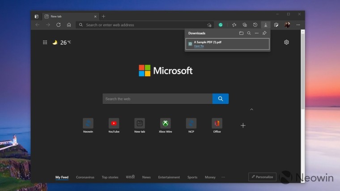The width and height of the screenshot is (340, 191).
Task: Toggle the Downloads toolbar button
Action: 266,25
